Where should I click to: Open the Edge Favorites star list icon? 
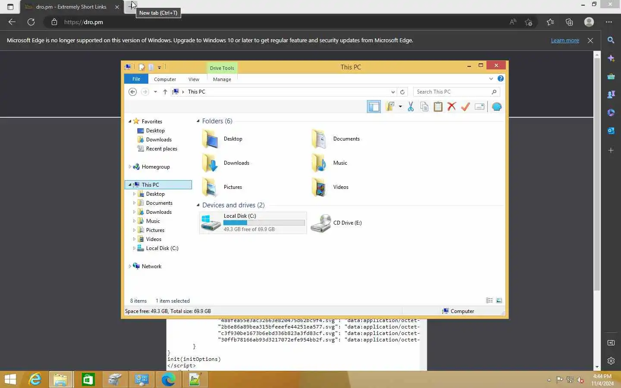pyautogui.click(x=550, y=22)
